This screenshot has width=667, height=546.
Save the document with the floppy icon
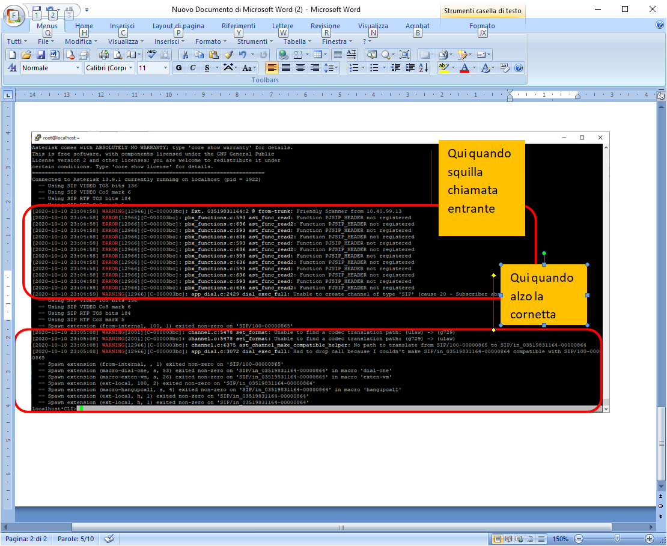coord(40,55)
